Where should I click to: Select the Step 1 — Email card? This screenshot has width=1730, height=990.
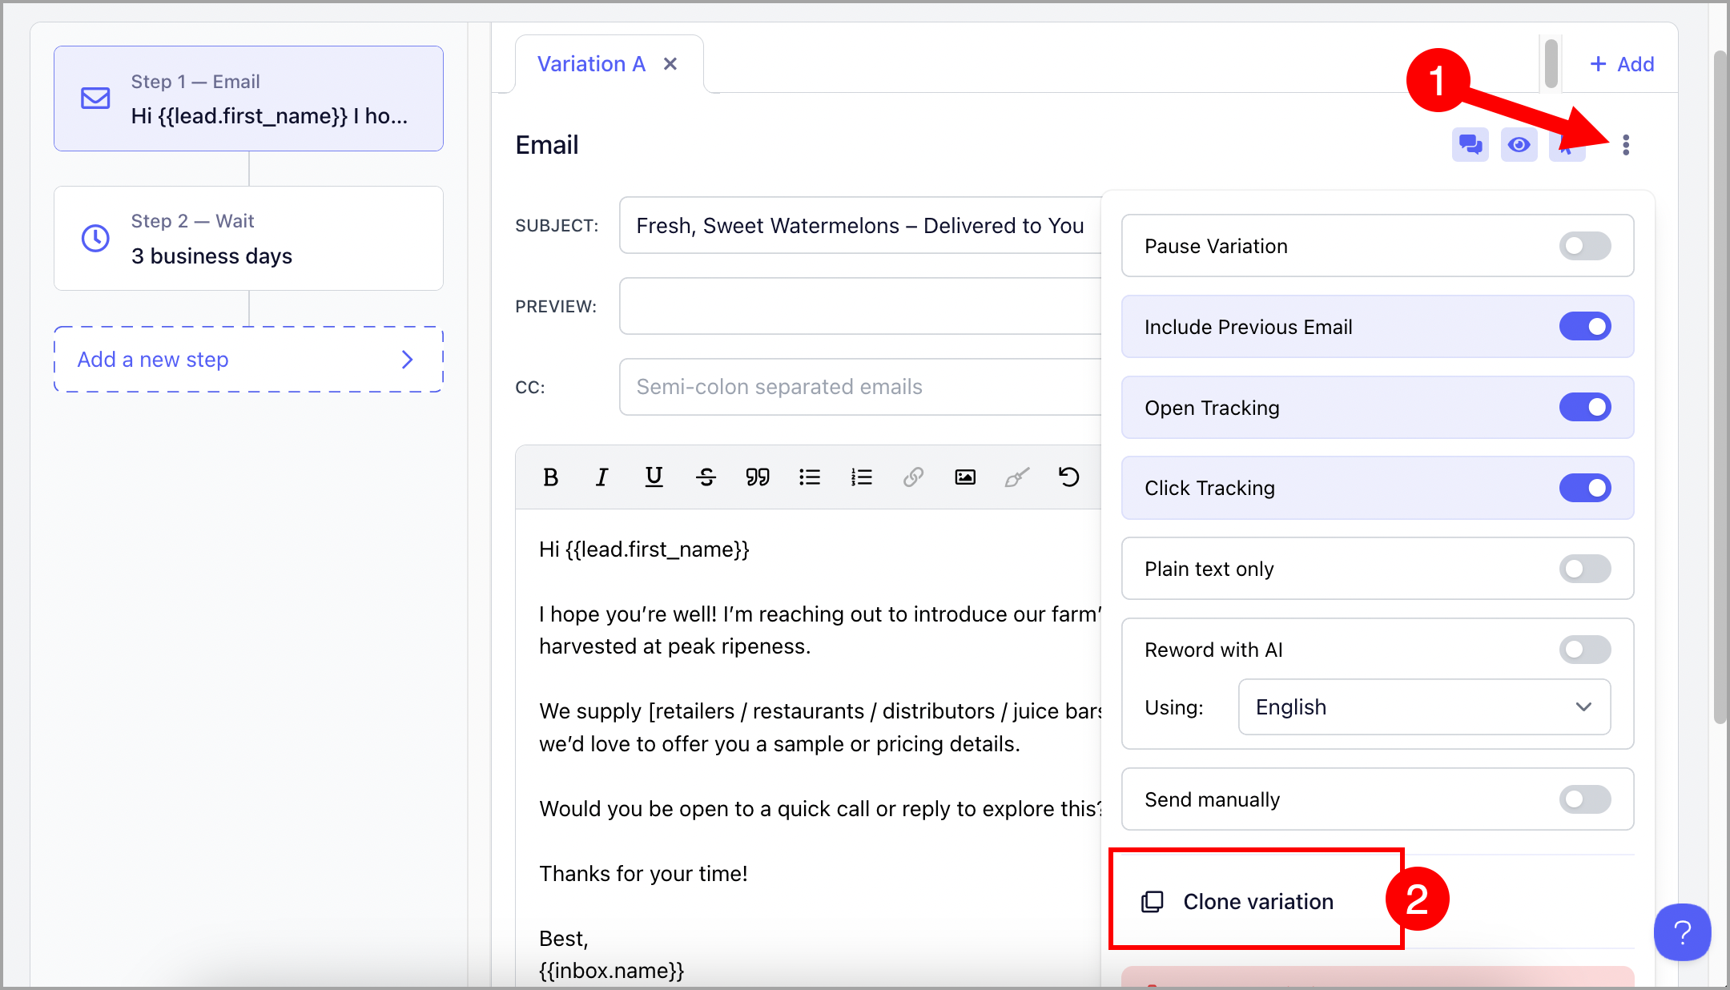click(x=248, y=99)
